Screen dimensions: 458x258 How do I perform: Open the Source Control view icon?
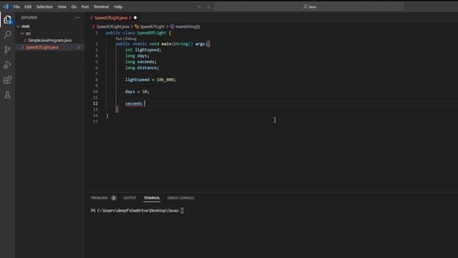pyautogui.click(x=7, y=49)
